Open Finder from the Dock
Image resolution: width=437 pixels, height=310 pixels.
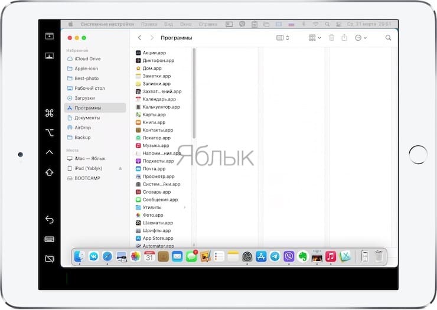point(80,256)
